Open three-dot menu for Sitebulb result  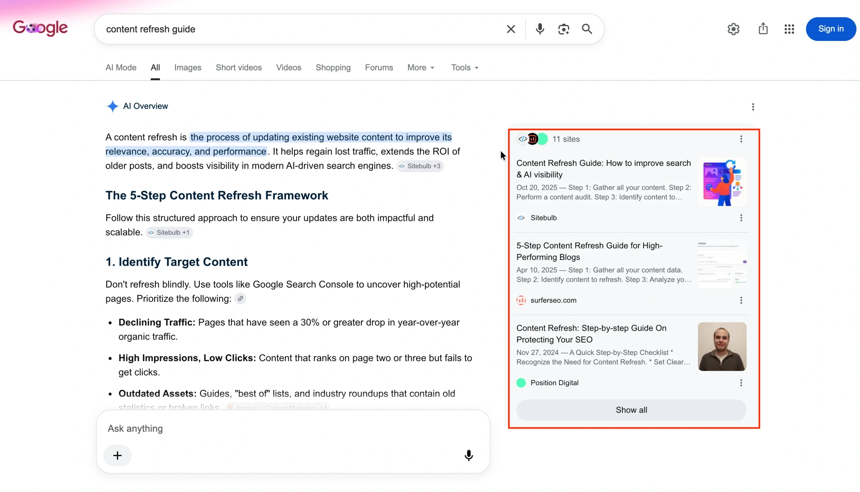pyautogui.click(x=741, y=218)
